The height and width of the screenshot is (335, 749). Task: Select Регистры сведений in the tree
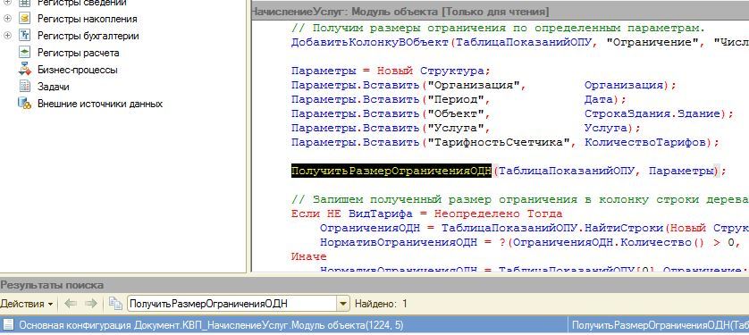(81, 3)
